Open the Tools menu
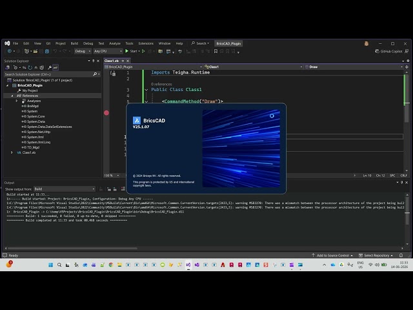 pos(129,43)
